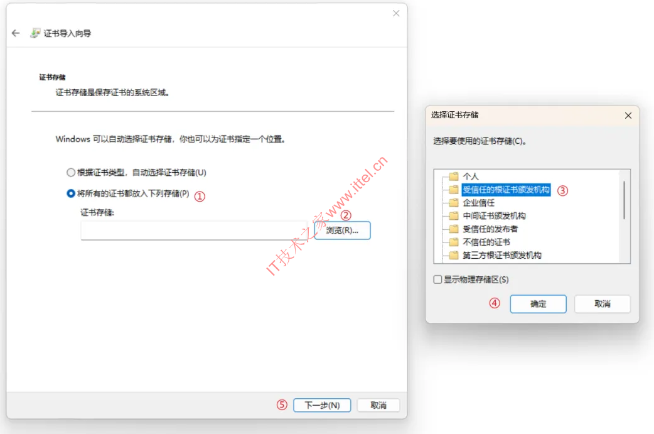
Task: Click the folder icon beside 企业信任
Action: pyautogui.click(x=454, y=203)
